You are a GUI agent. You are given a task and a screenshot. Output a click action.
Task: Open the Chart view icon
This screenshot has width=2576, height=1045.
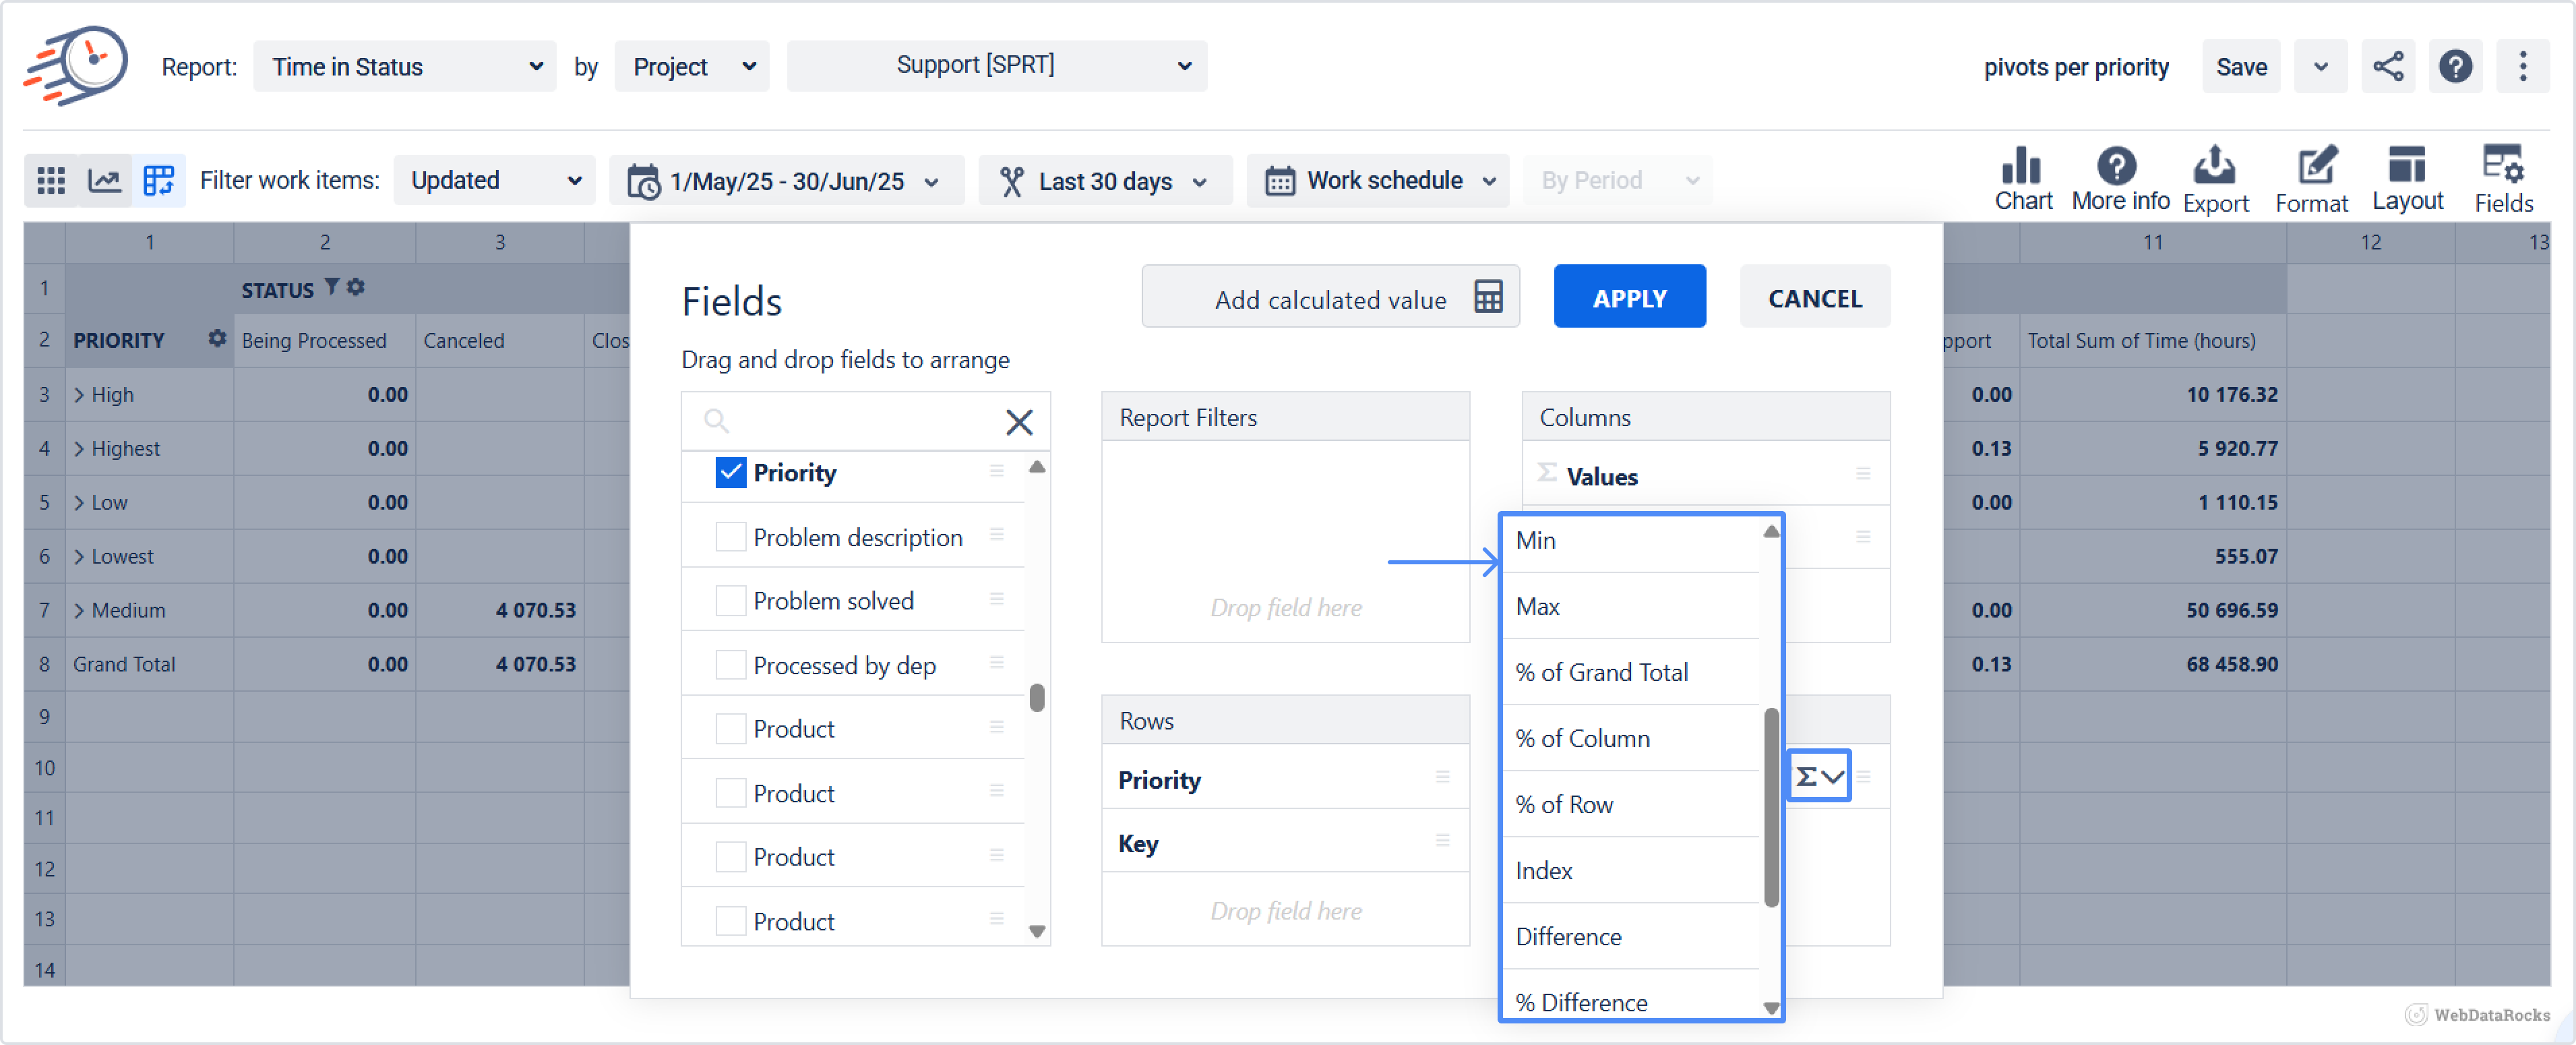2022,178
